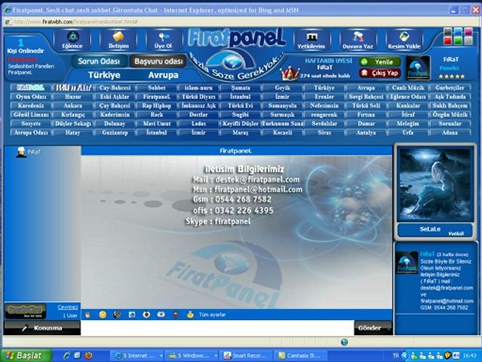
Task: Select the blue theme color swatch
Action: tap(458, 31)
